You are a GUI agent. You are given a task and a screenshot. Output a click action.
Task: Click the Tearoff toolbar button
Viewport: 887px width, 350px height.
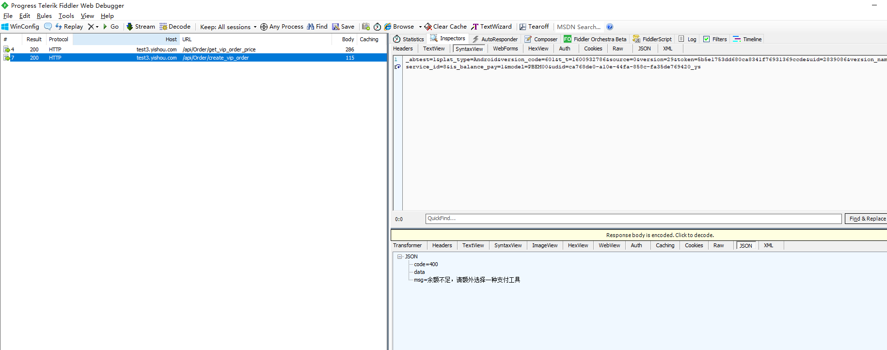click(534, 27)
